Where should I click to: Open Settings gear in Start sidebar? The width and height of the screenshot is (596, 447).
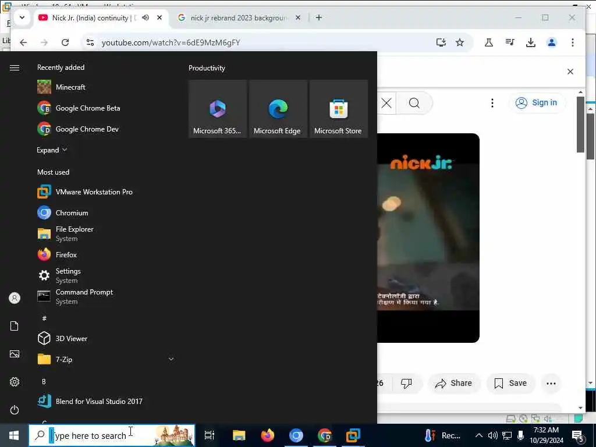coord(15,382)
